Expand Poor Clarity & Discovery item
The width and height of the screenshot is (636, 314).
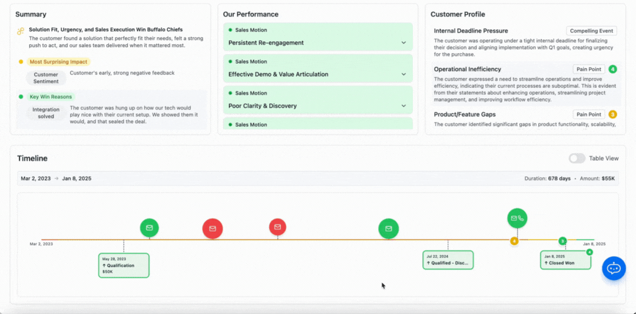coord(317,100)
